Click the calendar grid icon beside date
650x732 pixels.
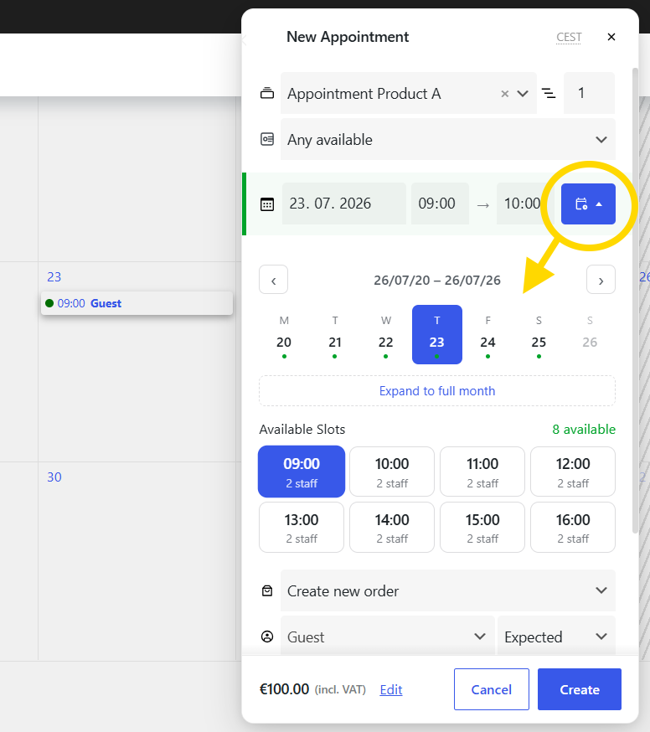point(267,204)
